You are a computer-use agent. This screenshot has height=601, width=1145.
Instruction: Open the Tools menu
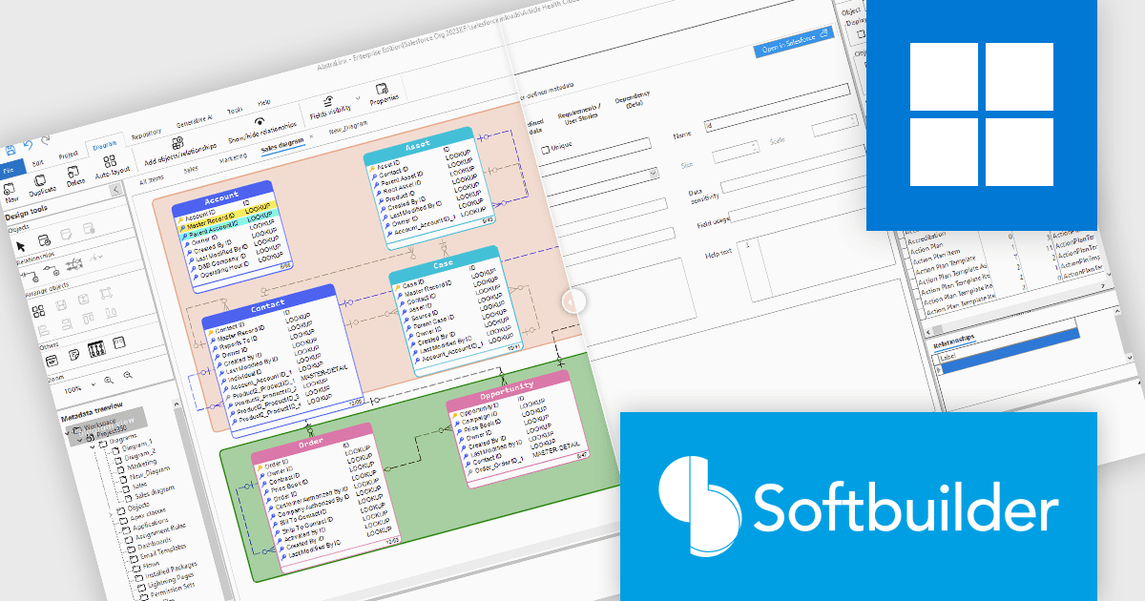point(236,111)
